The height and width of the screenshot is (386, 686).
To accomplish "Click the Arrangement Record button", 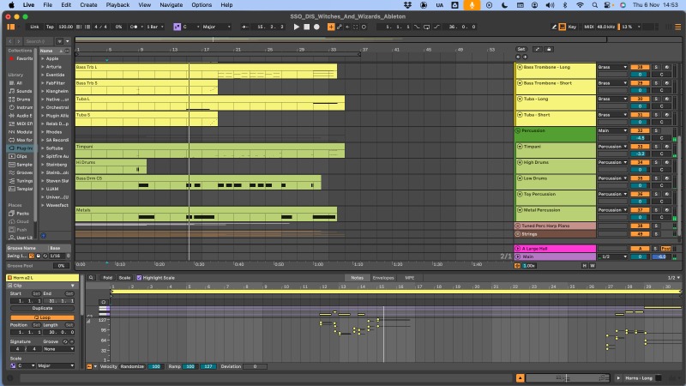I will click(317, 27).
